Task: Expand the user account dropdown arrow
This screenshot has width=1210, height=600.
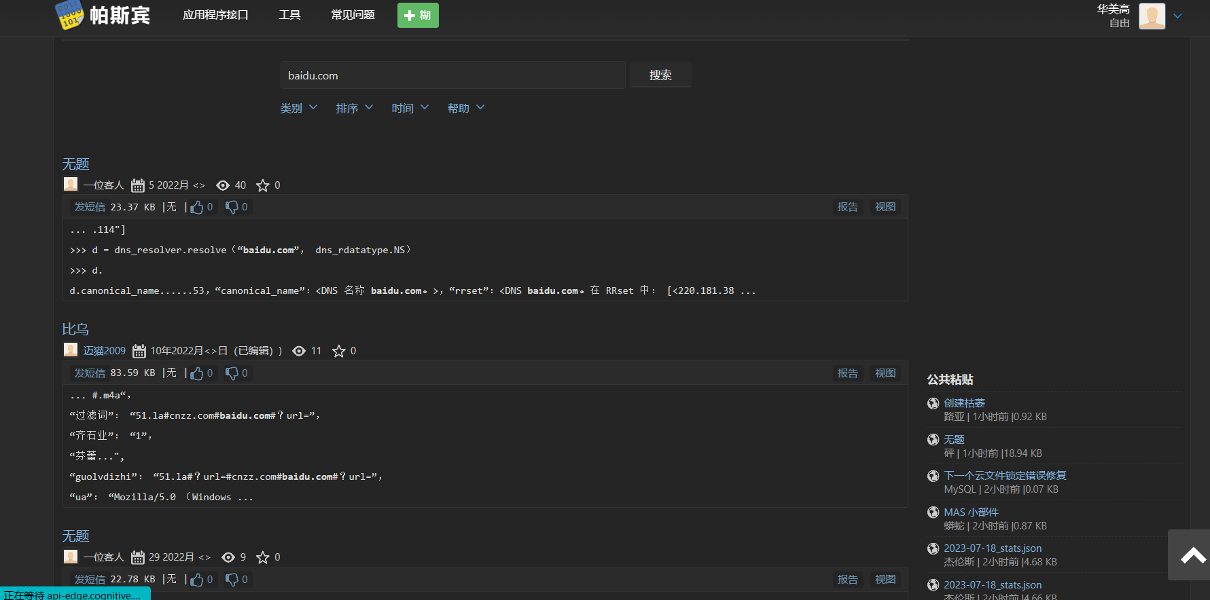Action: (1177, 16)
